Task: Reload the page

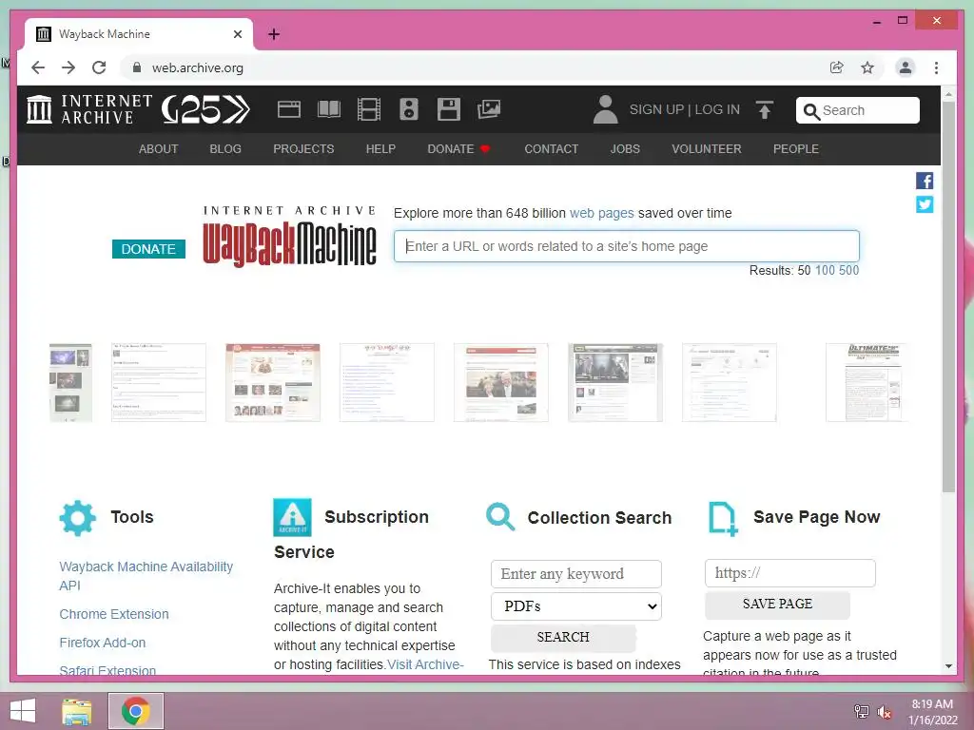Action: pos(99,67)
